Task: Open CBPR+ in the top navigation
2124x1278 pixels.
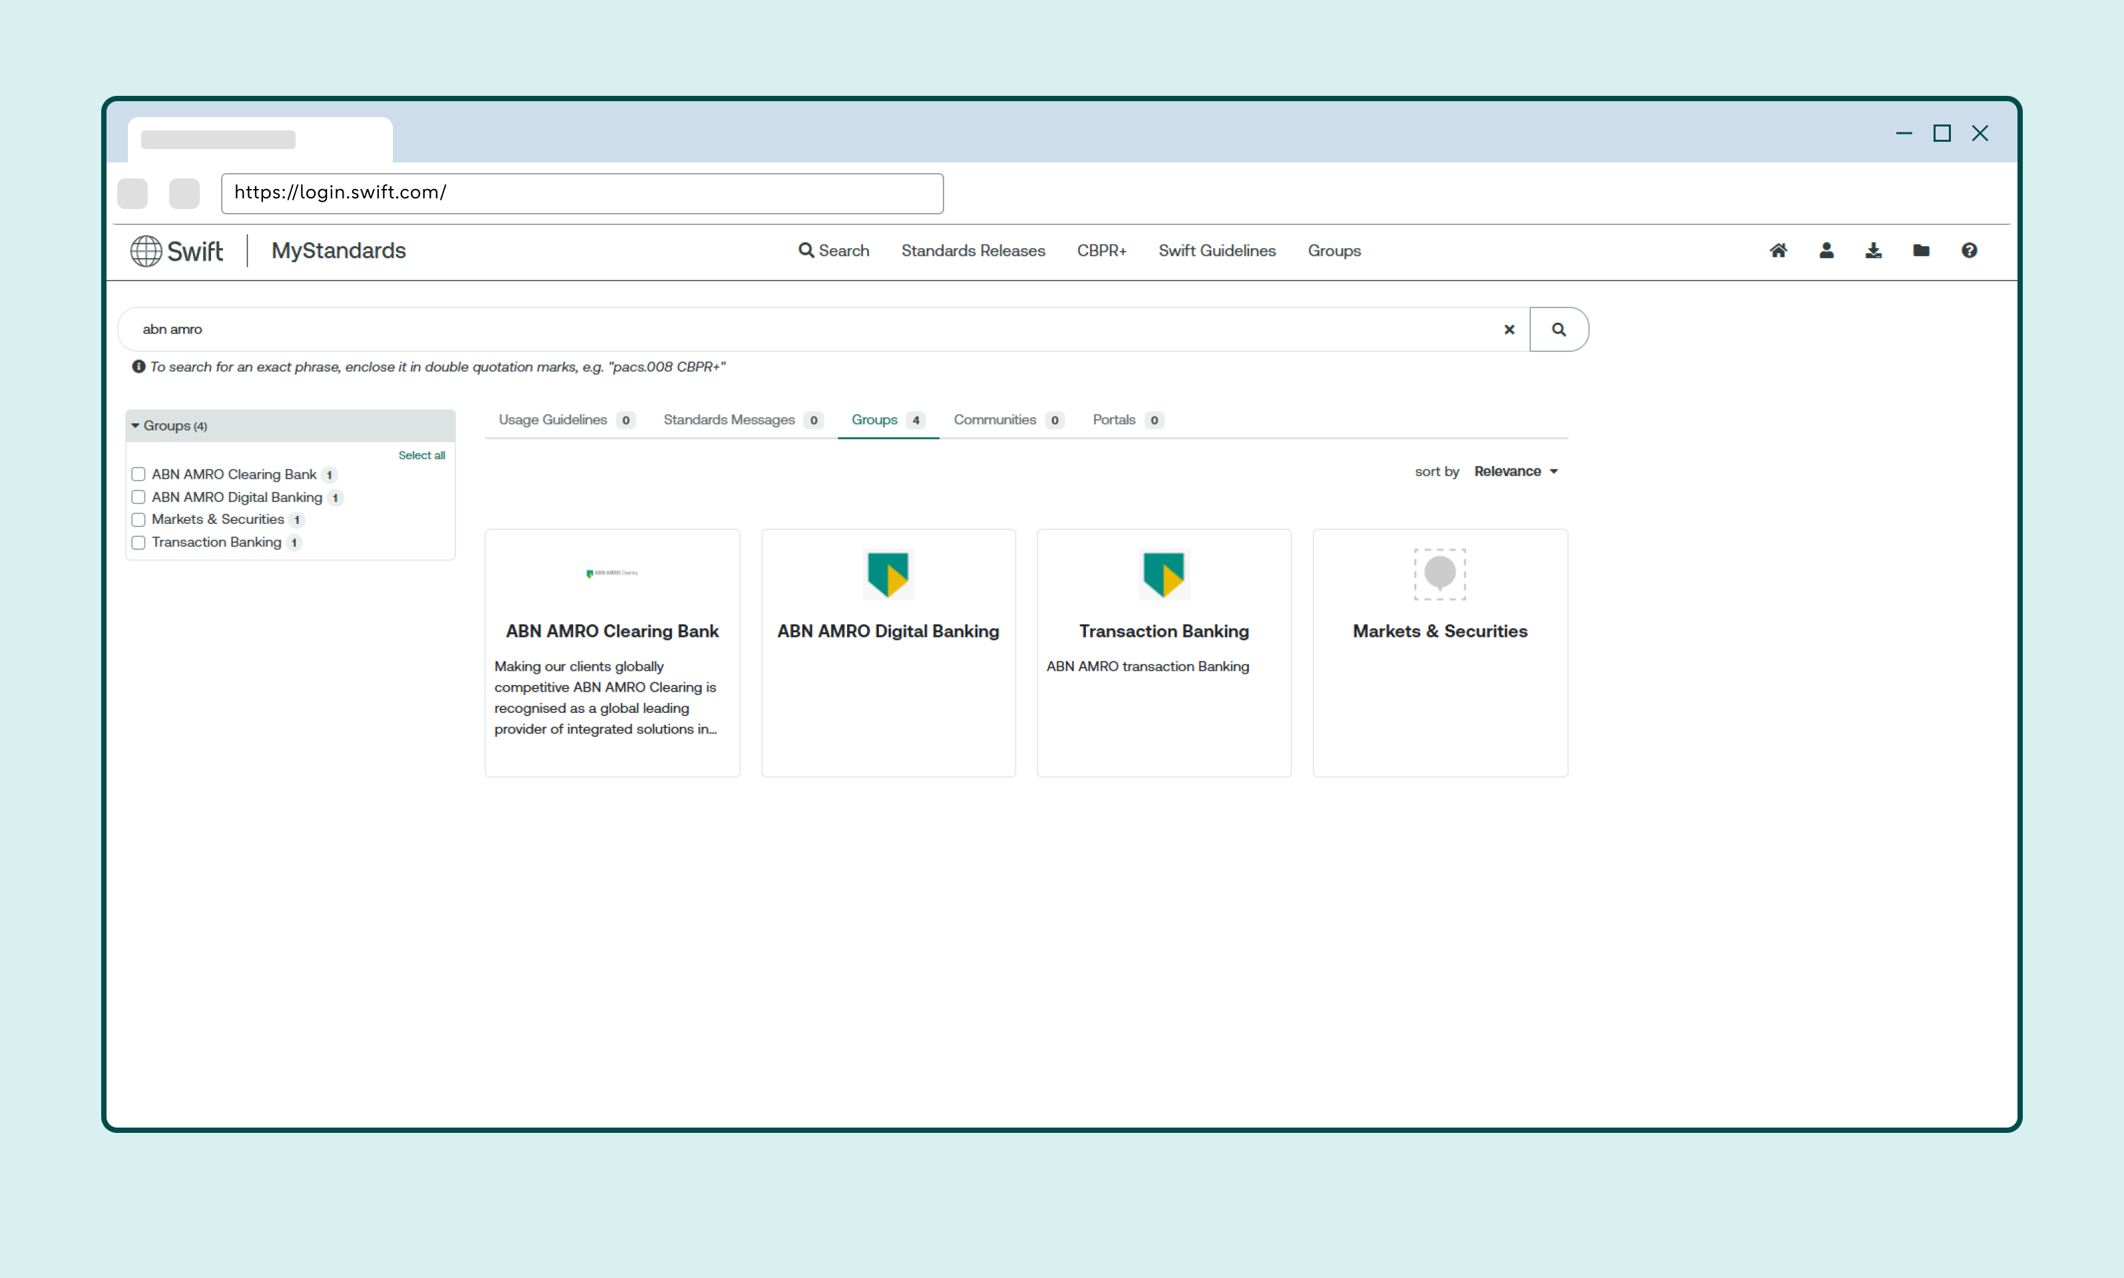Action: (1102, 250)
